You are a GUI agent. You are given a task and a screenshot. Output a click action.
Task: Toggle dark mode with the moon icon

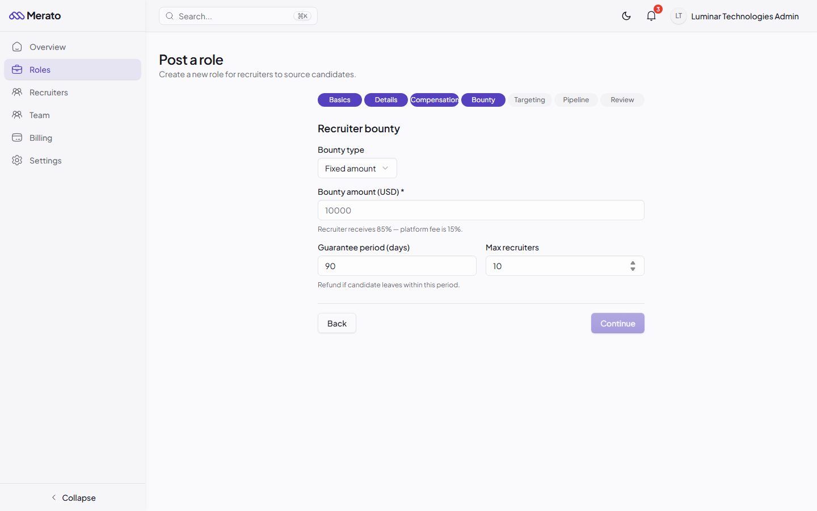[x=626, y=16]
